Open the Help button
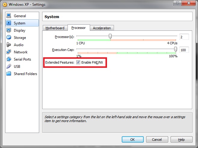Viewport: 198px width, 148px height. 181,140
